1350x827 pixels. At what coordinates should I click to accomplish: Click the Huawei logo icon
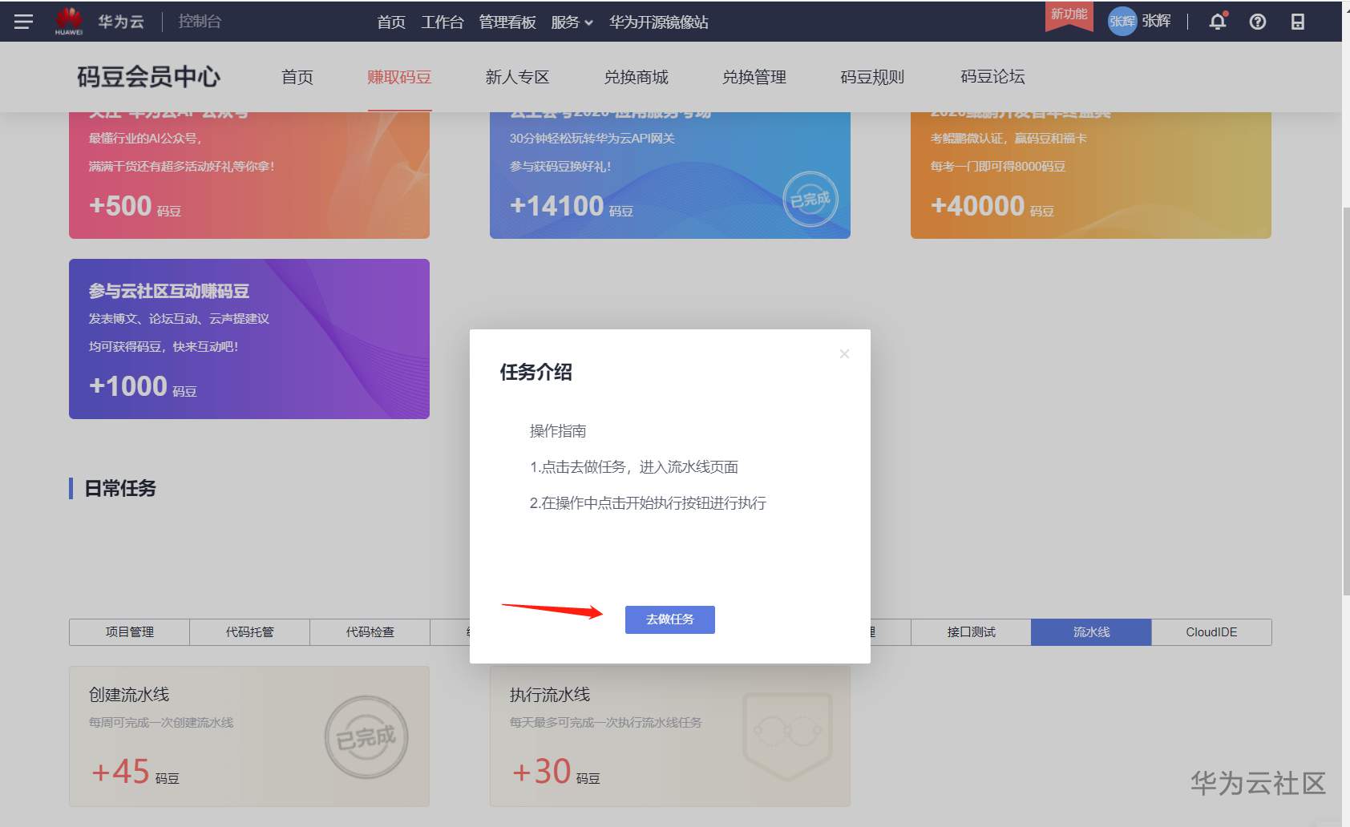[69, 21]
